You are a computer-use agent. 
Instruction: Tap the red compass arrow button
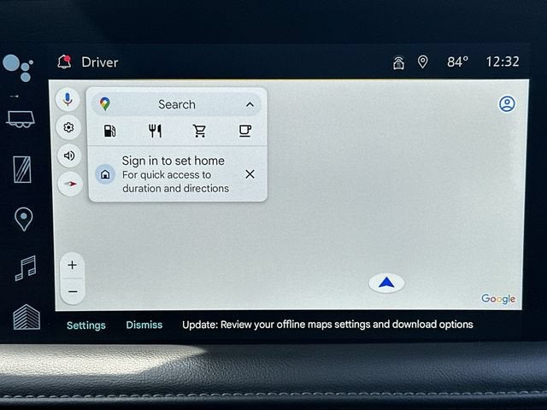pos(70,184)
